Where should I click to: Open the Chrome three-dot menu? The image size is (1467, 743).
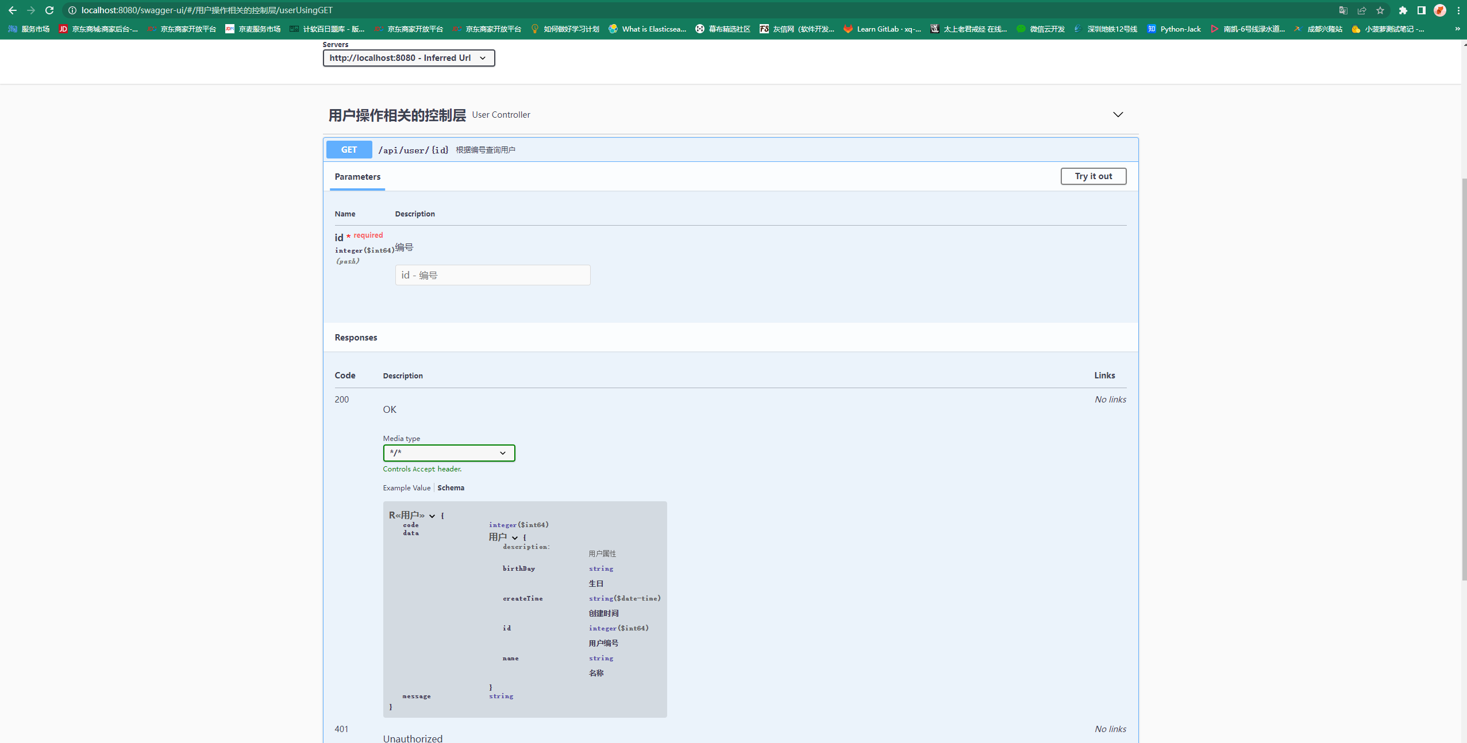(x=1458, y=10)
